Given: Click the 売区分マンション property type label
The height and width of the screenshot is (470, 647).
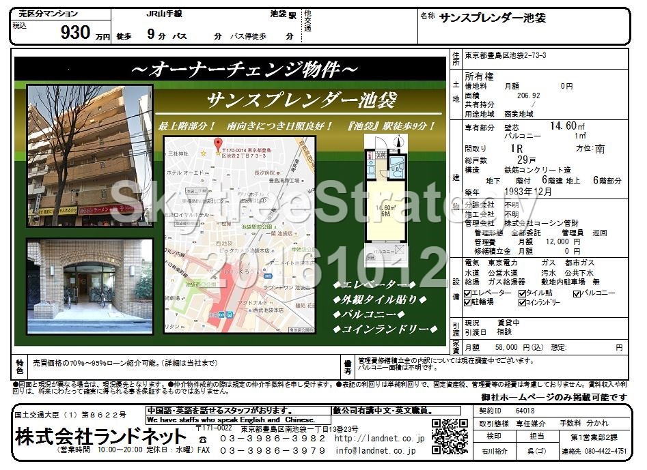Looking at the screenshot, I should click(48, 14).
